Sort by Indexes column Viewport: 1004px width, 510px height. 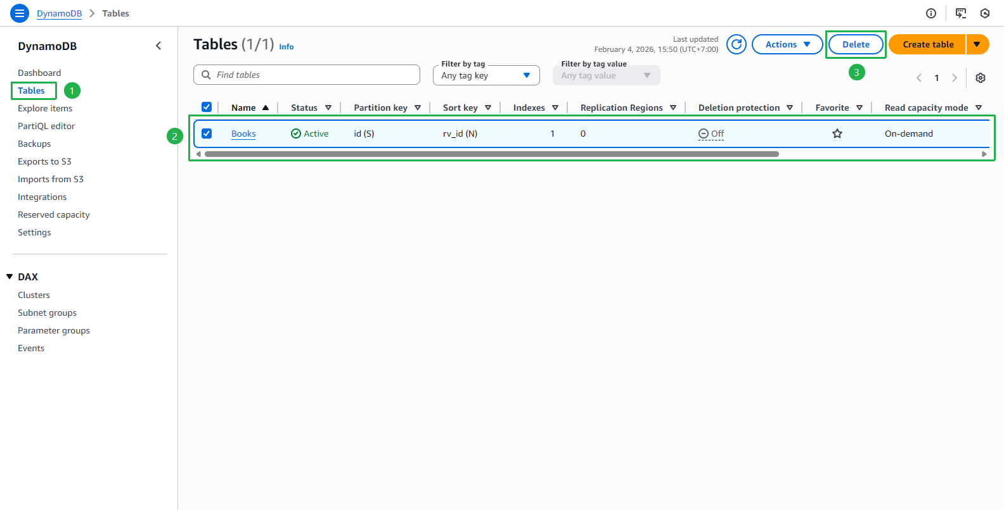555,108
